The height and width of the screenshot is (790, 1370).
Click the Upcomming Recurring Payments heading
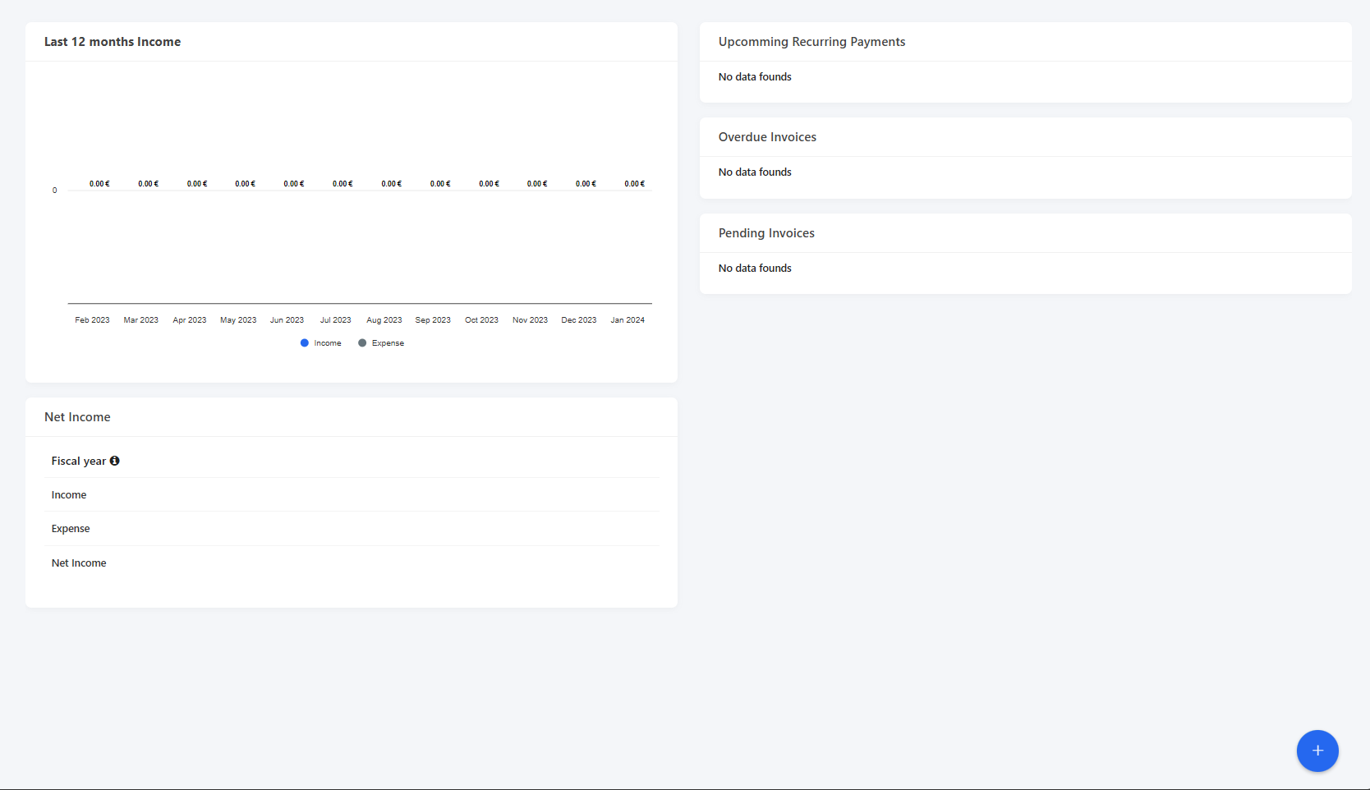pos(811,42)
